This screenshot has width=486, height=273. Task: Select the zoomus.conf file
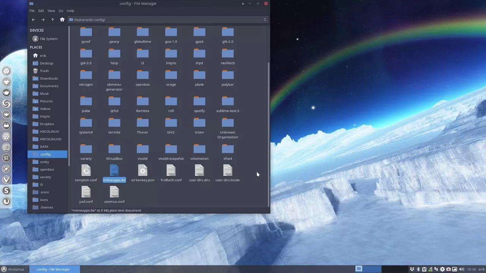point(114,195)
